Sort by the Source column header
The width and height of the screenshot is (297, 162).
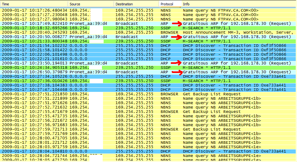coord(91,4)
